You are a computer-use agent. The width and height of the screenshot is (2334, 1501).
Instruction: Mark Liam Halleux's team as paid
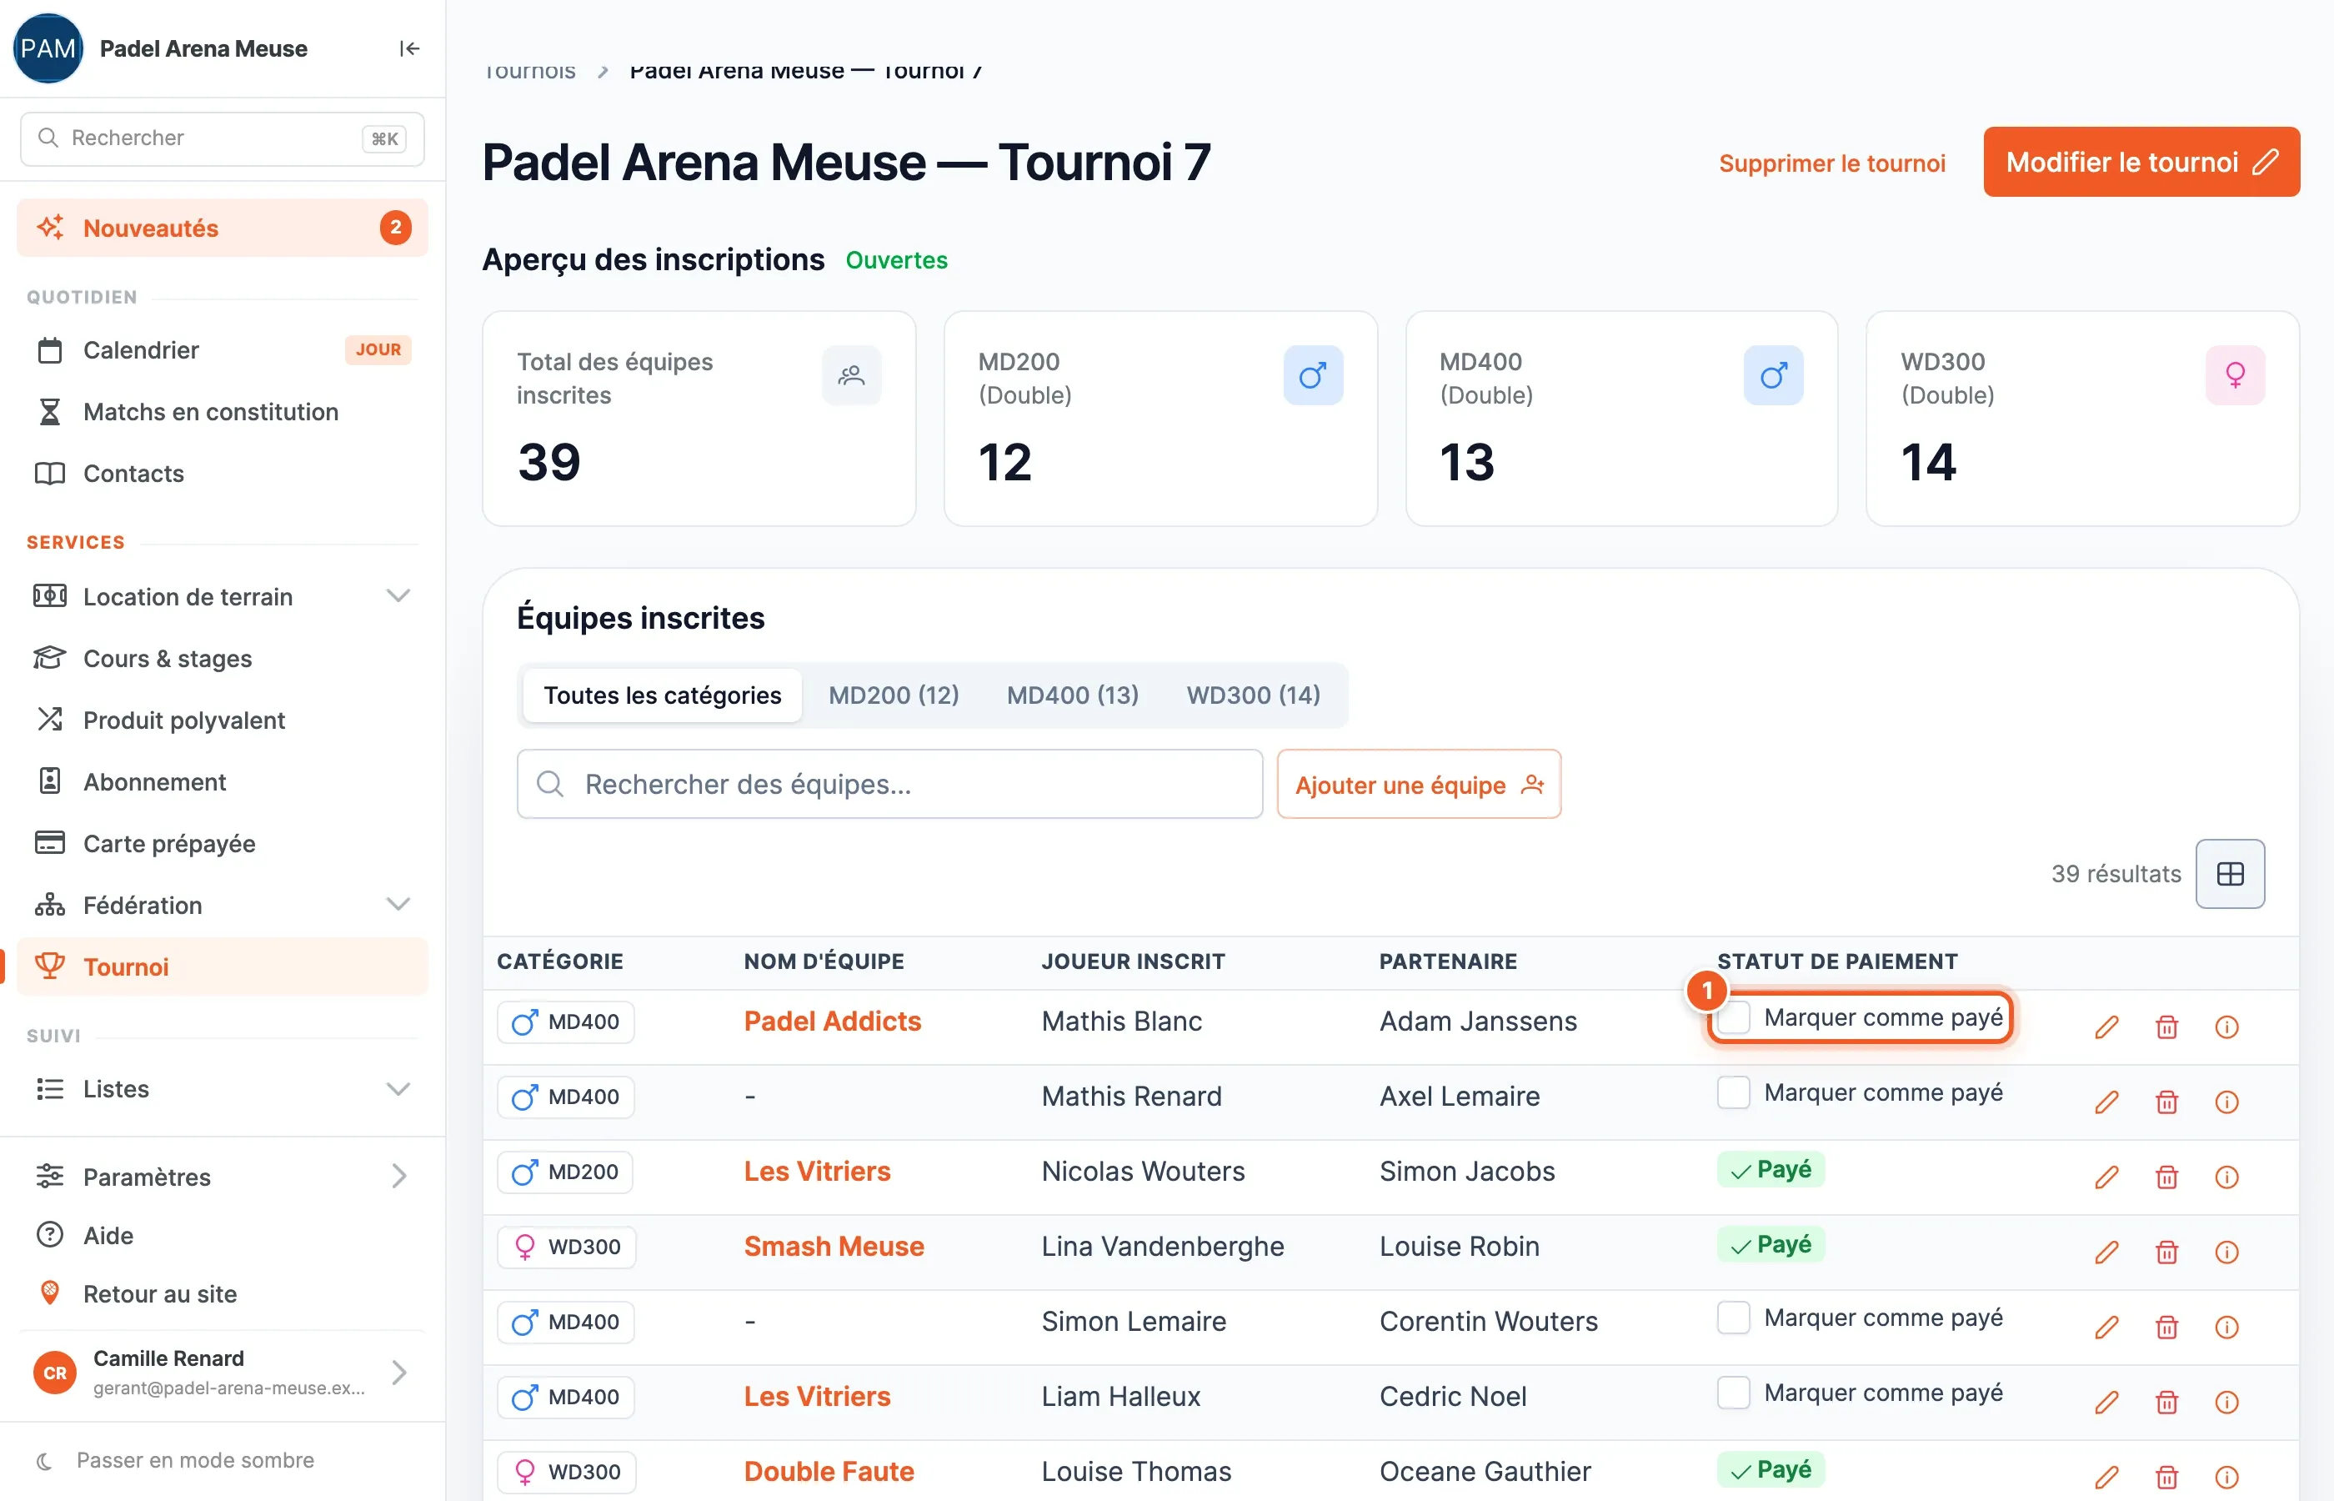[x=1734, y=1393]
